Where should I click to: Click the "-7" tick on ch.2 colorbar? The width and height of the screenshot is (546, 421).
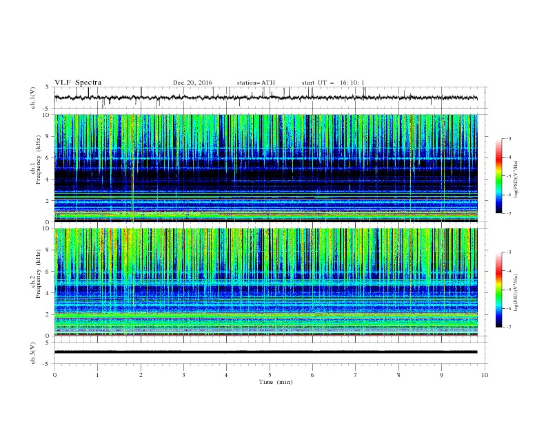coord(509,327)
